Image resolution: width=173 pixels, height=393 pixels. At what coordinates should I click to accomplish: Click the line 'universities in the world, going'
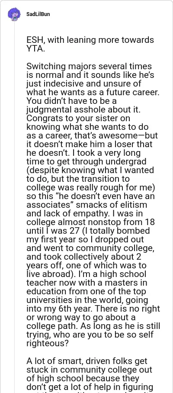pyautogui.click(x=87, y=300)
